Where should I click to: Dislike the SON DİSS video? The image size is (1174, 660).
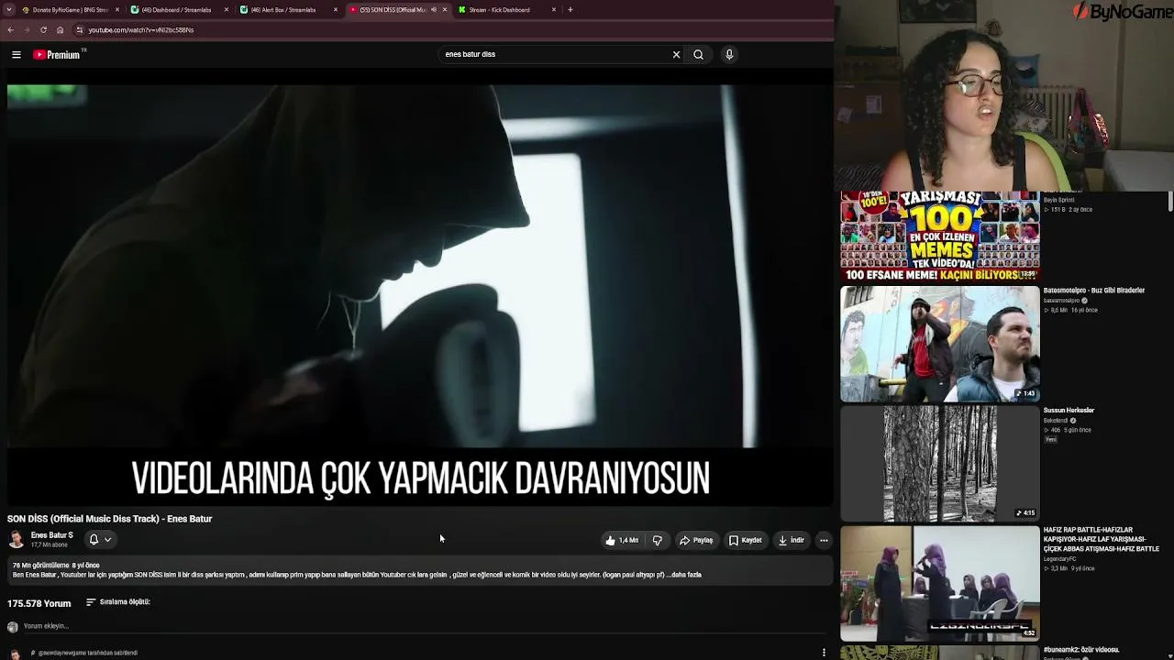[658, 541]
